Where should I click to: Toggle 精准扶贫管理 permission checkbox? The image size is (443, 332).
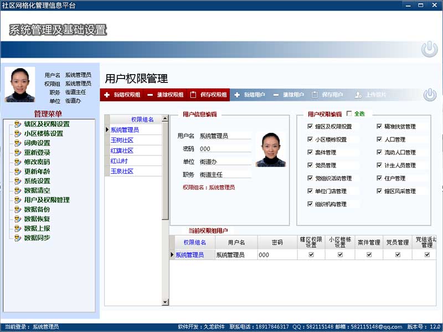click(x=379, y=126)
